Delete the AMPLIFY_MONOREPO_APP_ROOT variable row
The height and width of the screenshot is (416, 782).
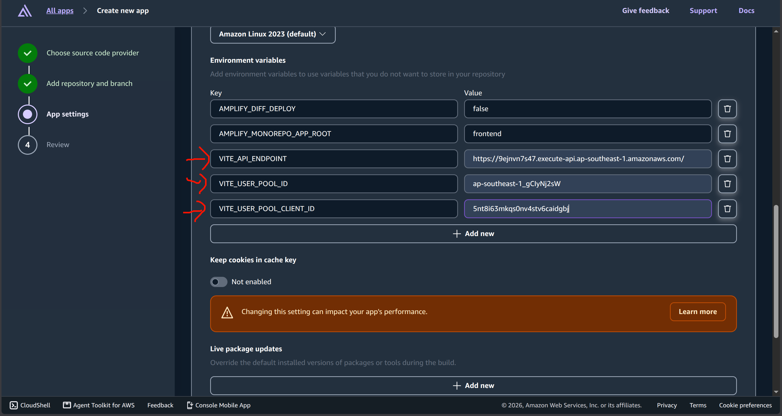point(727,134)
